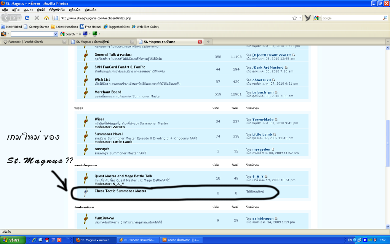Screen dimensions: 390x244
Task: Open the Chess Tactic Summoner Master forum
Action: click(x=120, y=191)
